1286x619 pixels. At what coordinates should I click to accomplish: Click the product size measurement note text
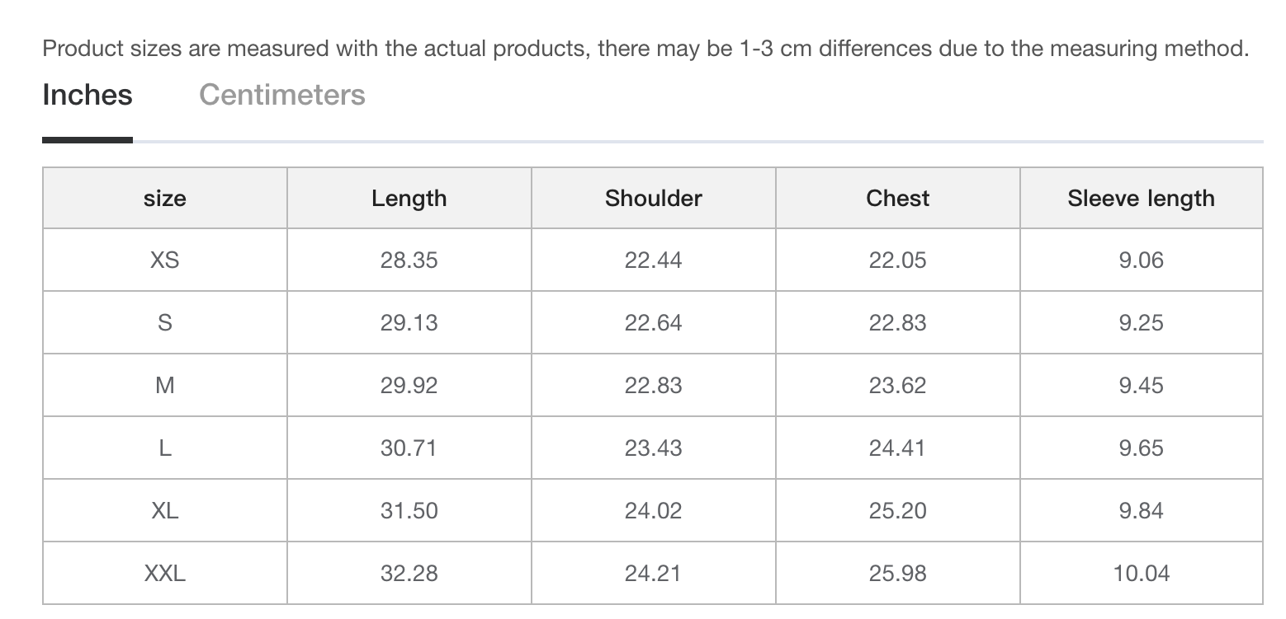[x=645, y=49]
